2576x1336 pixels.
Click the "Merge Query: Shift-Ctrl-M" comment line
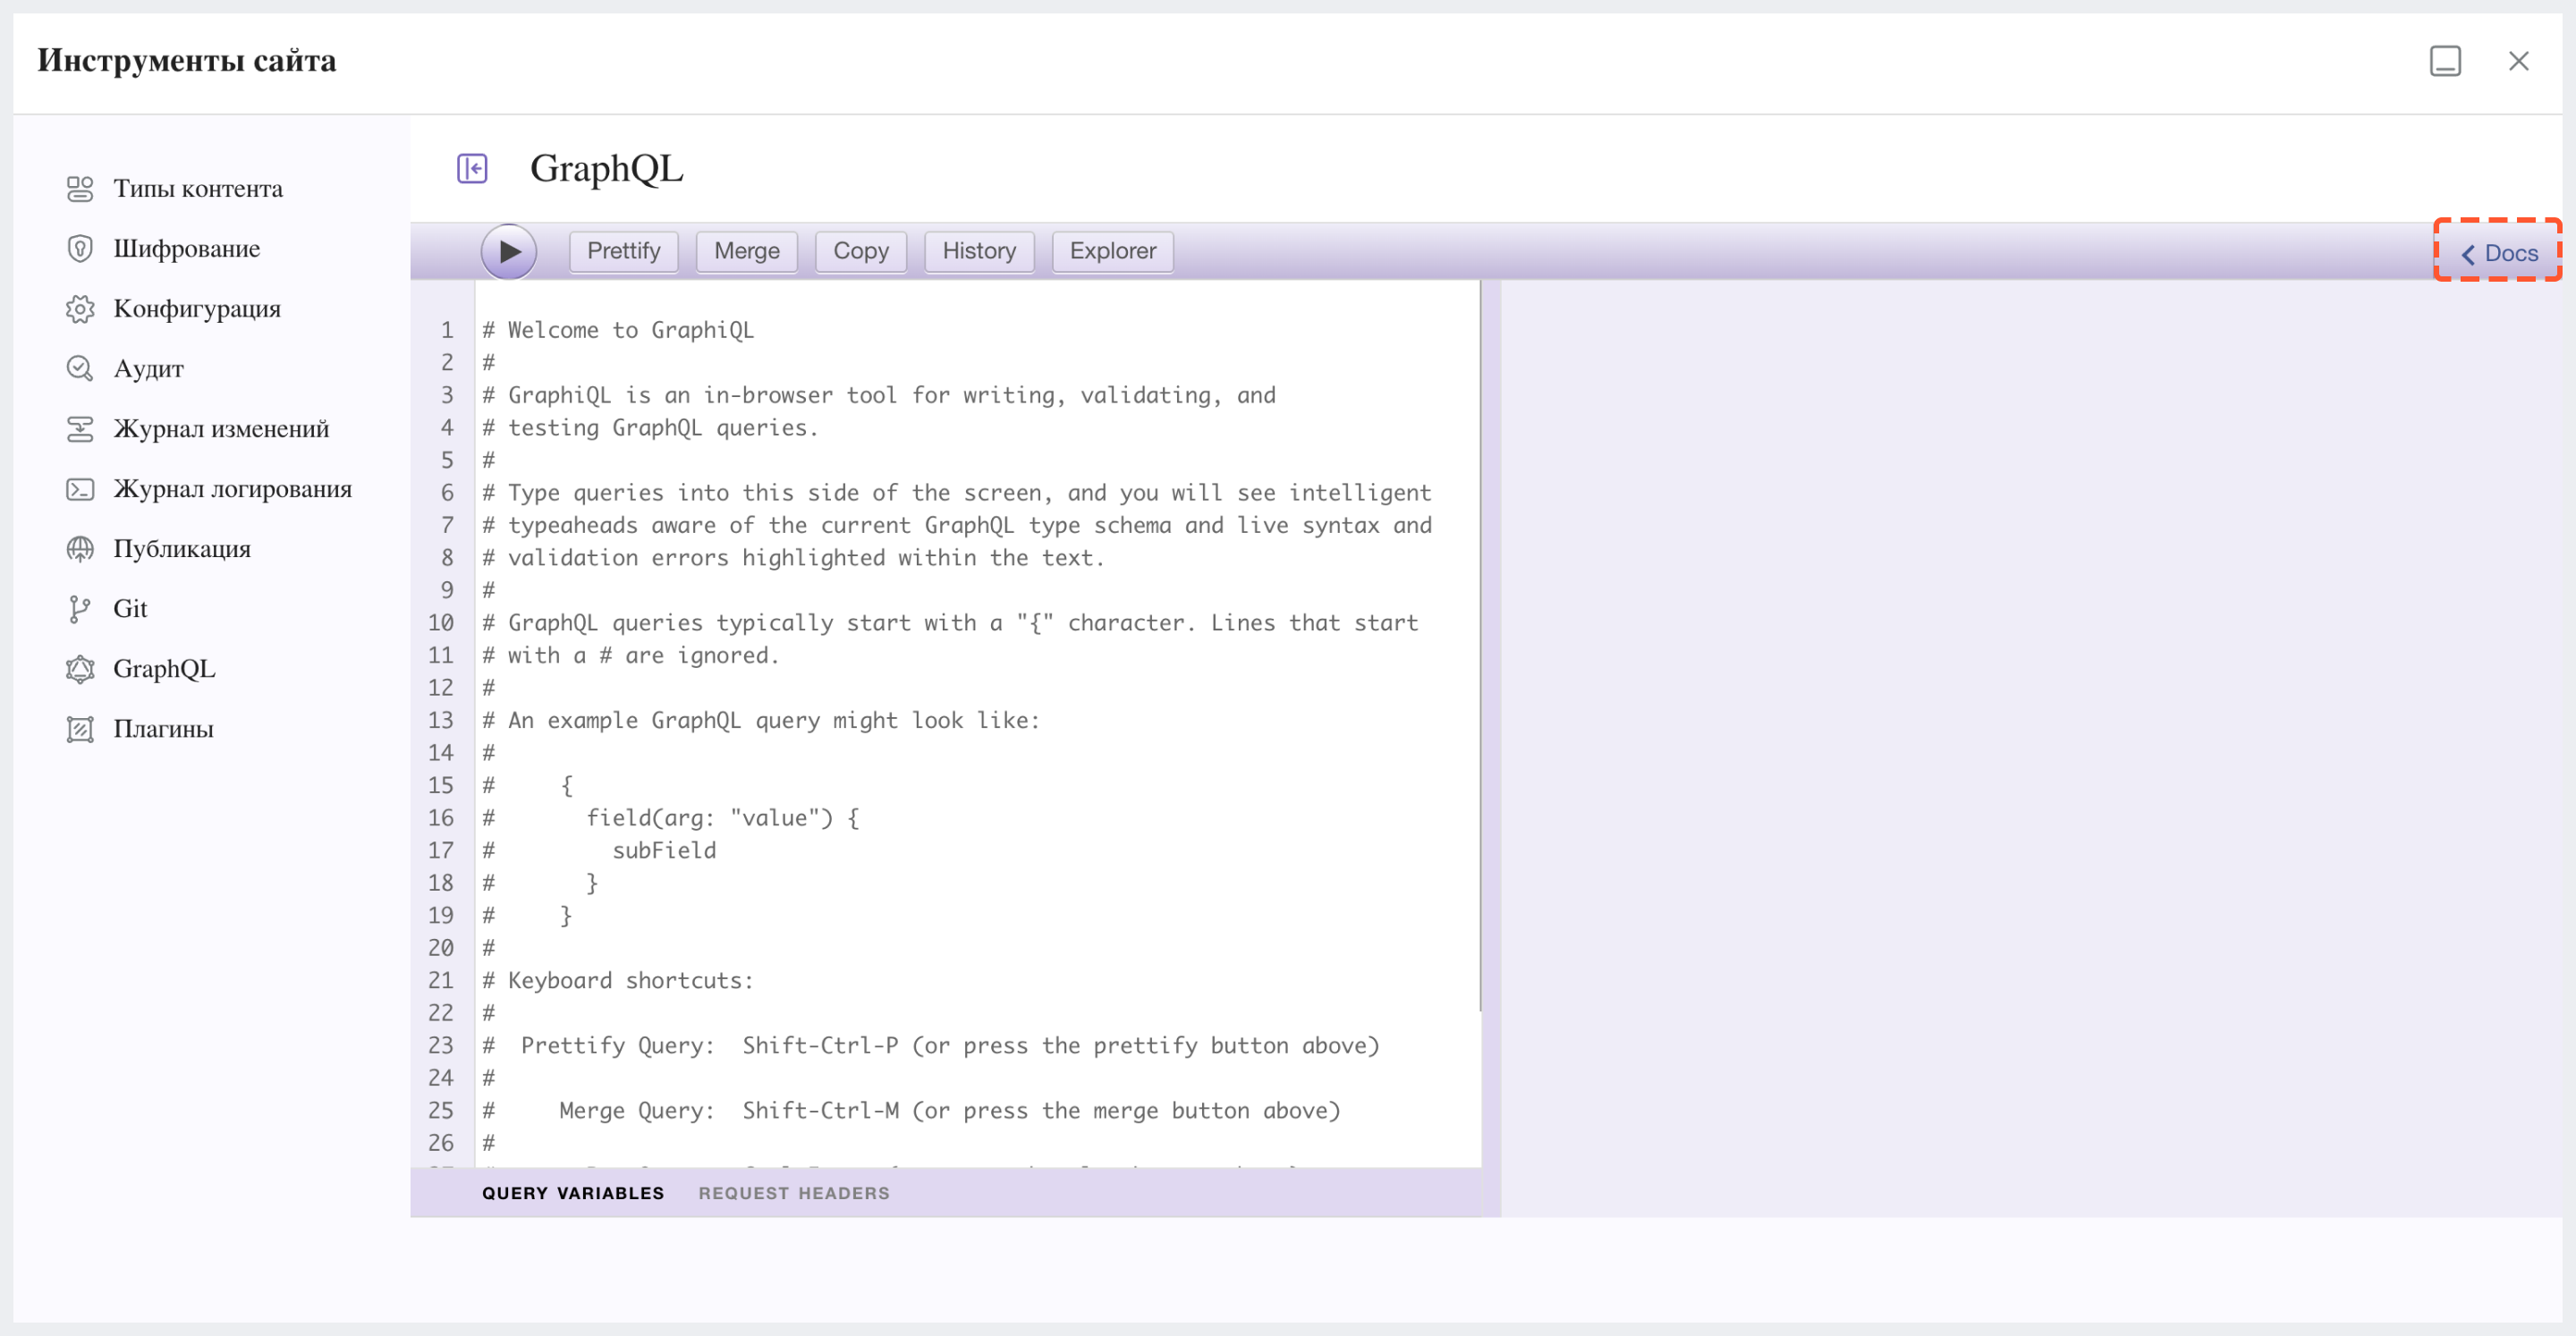point(912,1110)
